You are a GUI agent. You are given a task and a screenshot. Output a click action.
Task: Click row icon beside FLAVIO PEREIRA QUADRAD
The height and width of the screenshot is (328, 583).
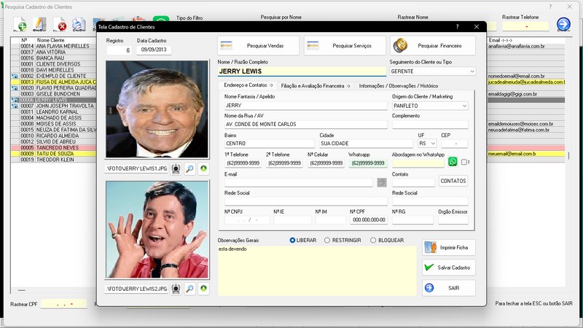coord(15,87)
